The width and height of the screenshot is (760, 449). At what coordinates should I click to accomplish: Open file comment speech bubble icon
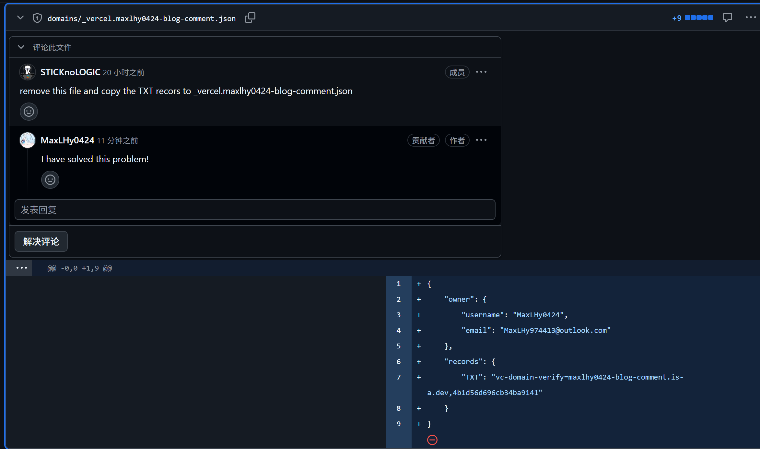pos(727,18)
